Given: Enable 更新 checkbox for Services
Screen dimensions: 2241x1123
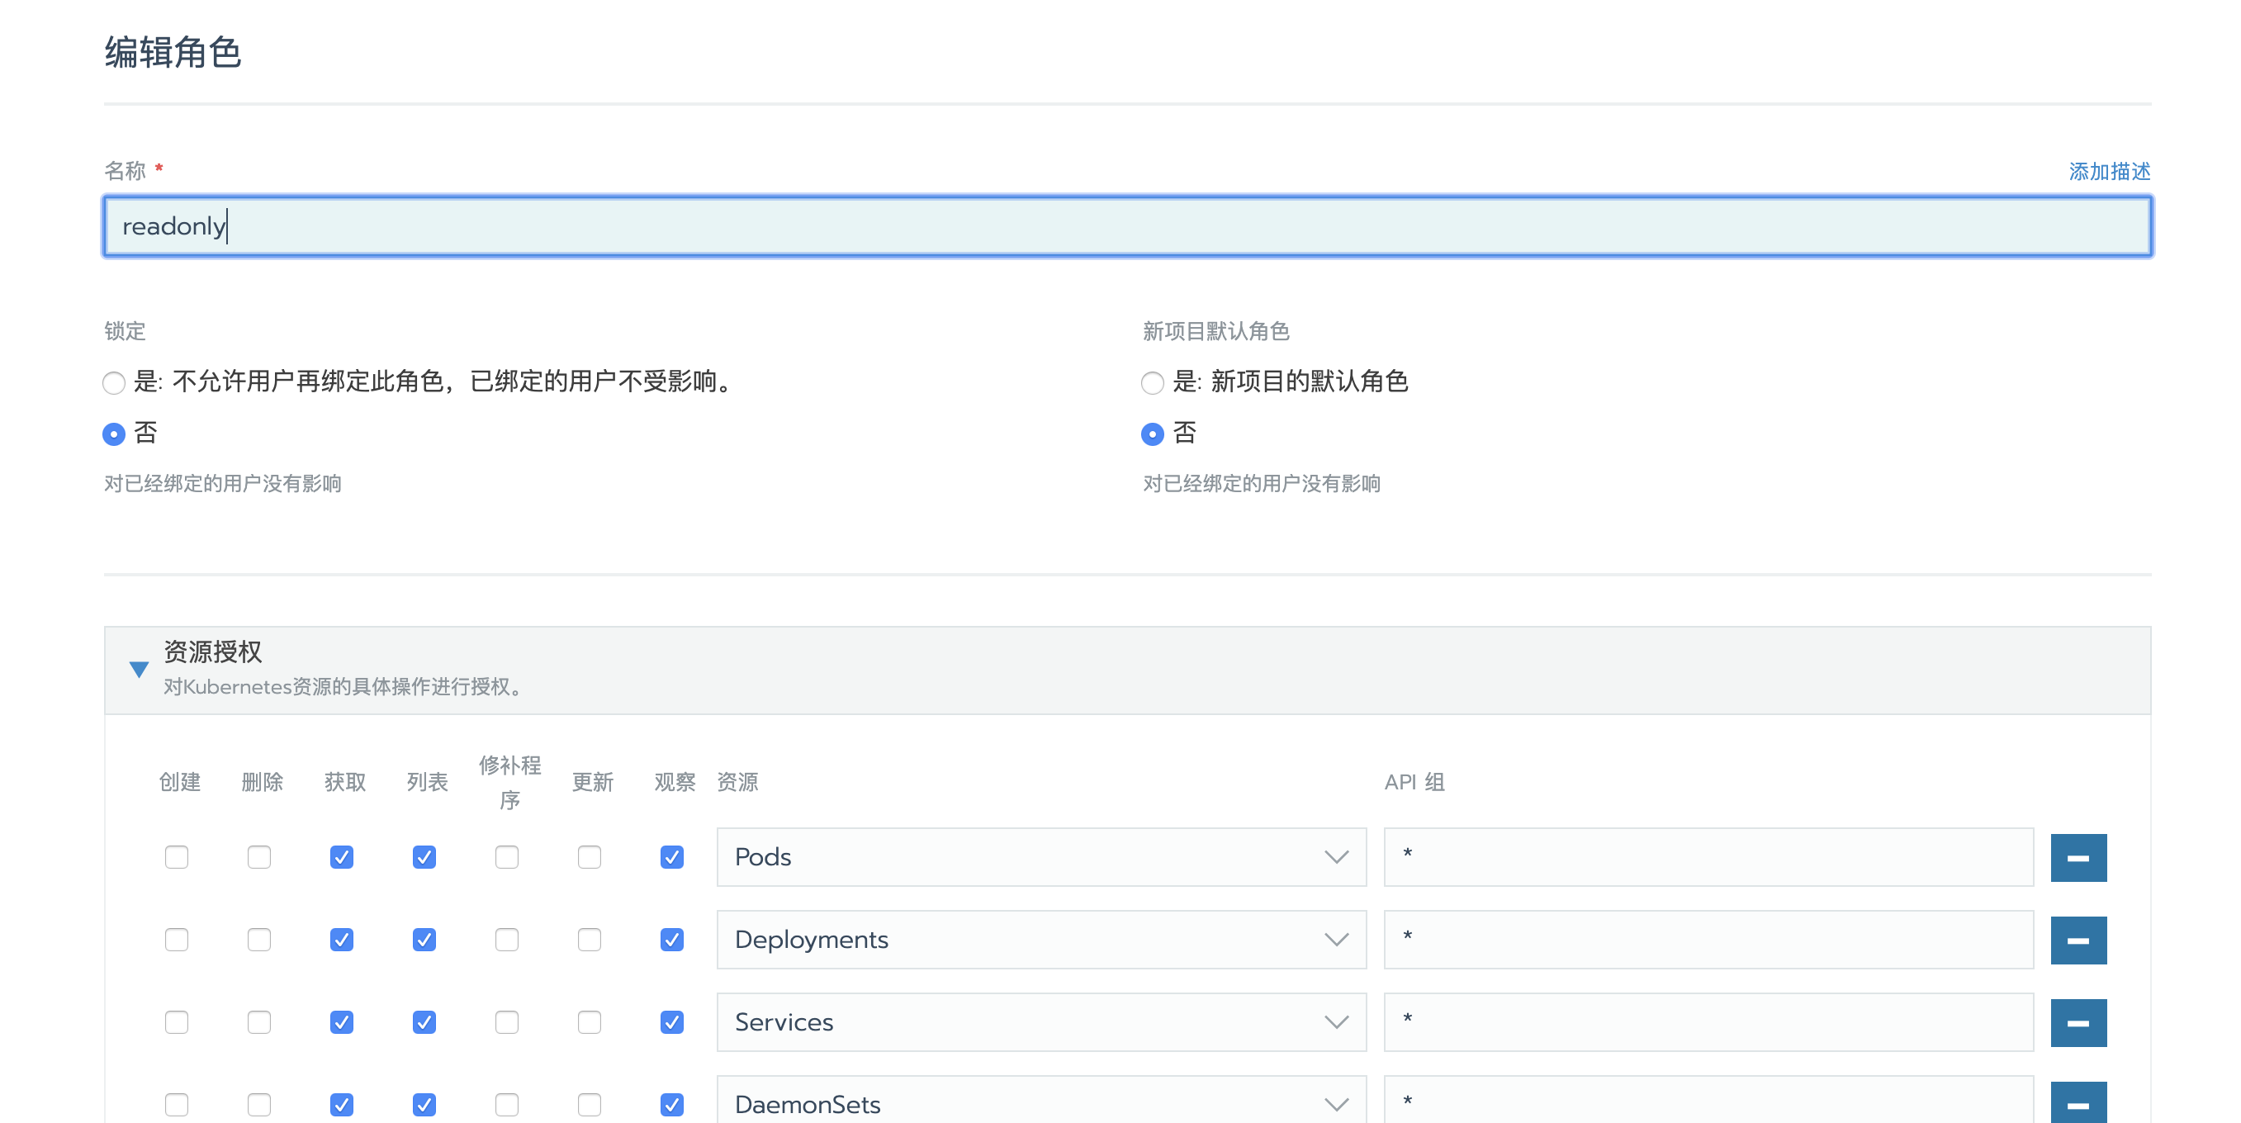Looking at the screenshot, I should [590, 1022].
